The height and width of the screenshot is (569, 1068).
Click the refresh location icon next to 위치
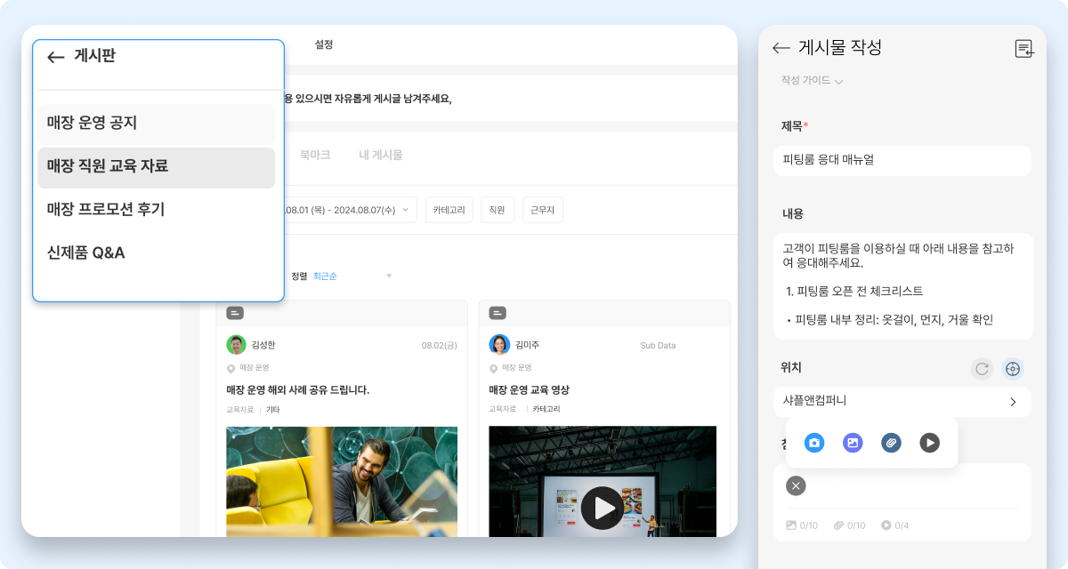point(982,368)
